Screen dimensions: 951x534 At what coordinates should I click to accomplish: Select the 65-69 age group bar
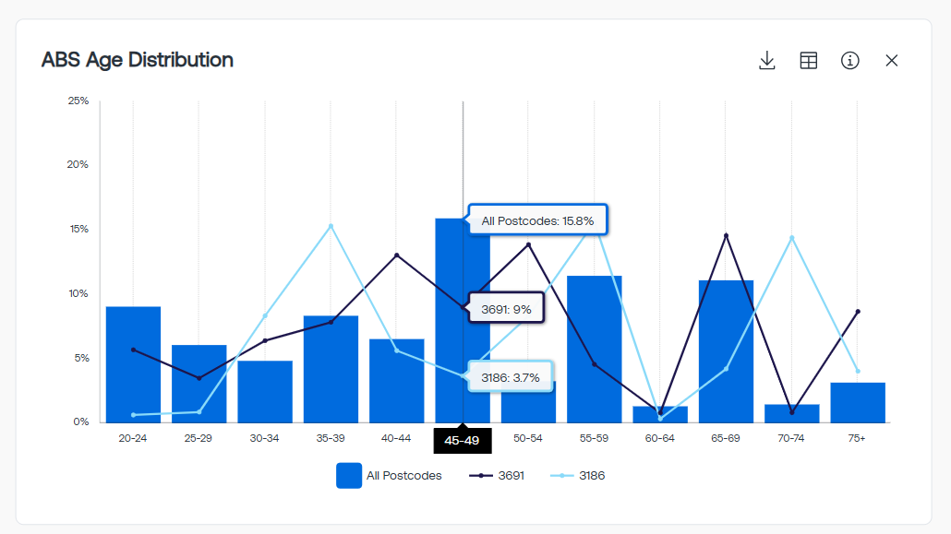pyautogui.click(x=726, y=351)
